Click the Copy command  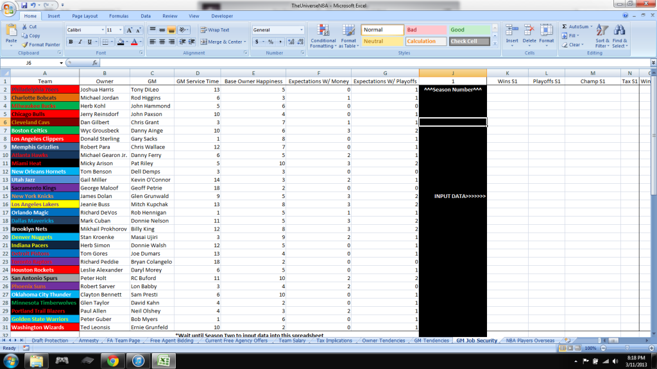[31, 36]
